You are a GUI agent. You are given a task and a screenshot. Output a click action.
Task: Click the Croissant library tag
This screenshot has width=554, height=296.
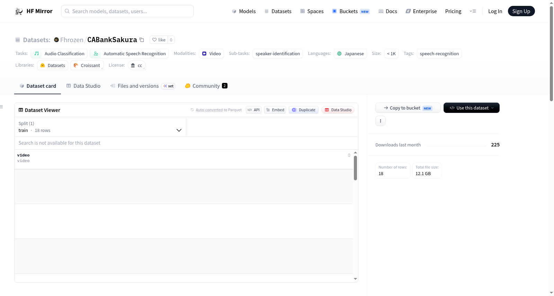pyautogui.click(x=87, y=65)
